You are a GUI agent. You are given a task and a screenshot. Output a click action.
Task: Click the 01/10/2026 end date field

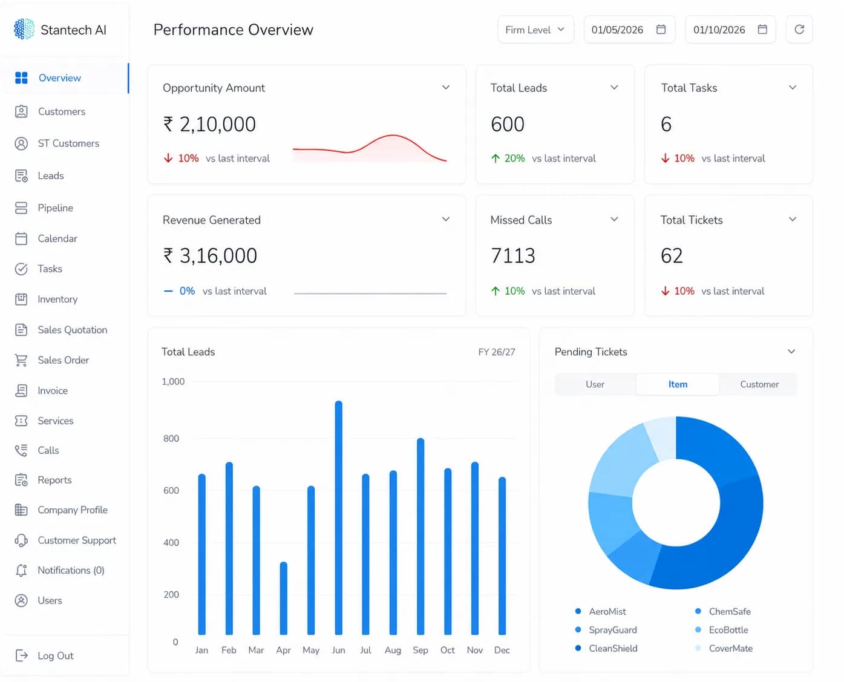730,30
